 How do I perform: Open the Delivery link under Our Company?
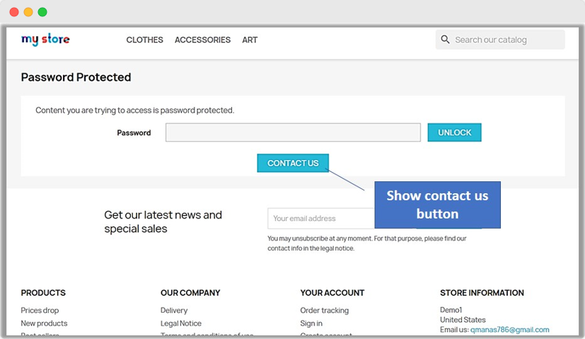[x=174, y=311]
